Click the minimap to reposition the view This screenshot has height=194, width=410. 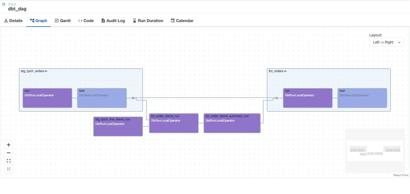(375, 150)
